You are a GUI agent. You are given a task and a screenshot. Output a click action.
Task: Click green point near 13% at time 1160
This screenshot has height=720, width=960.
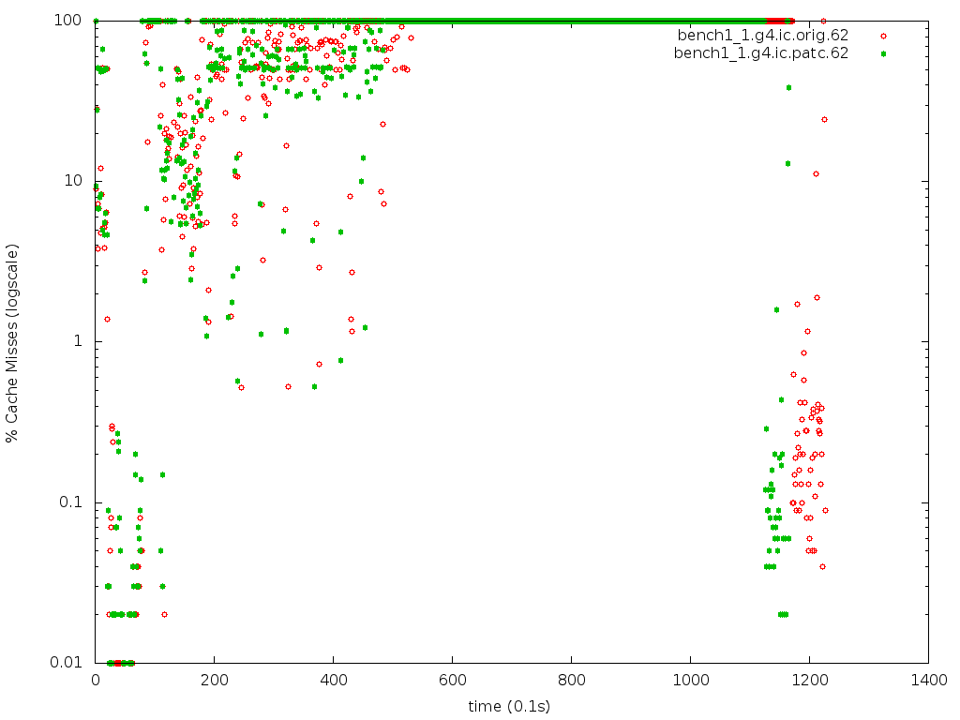point(787,163)
